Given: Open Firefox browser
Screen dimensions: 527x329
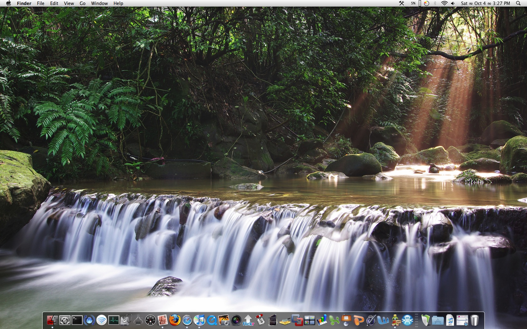Looking at the screenshot, I should [175, 320].
